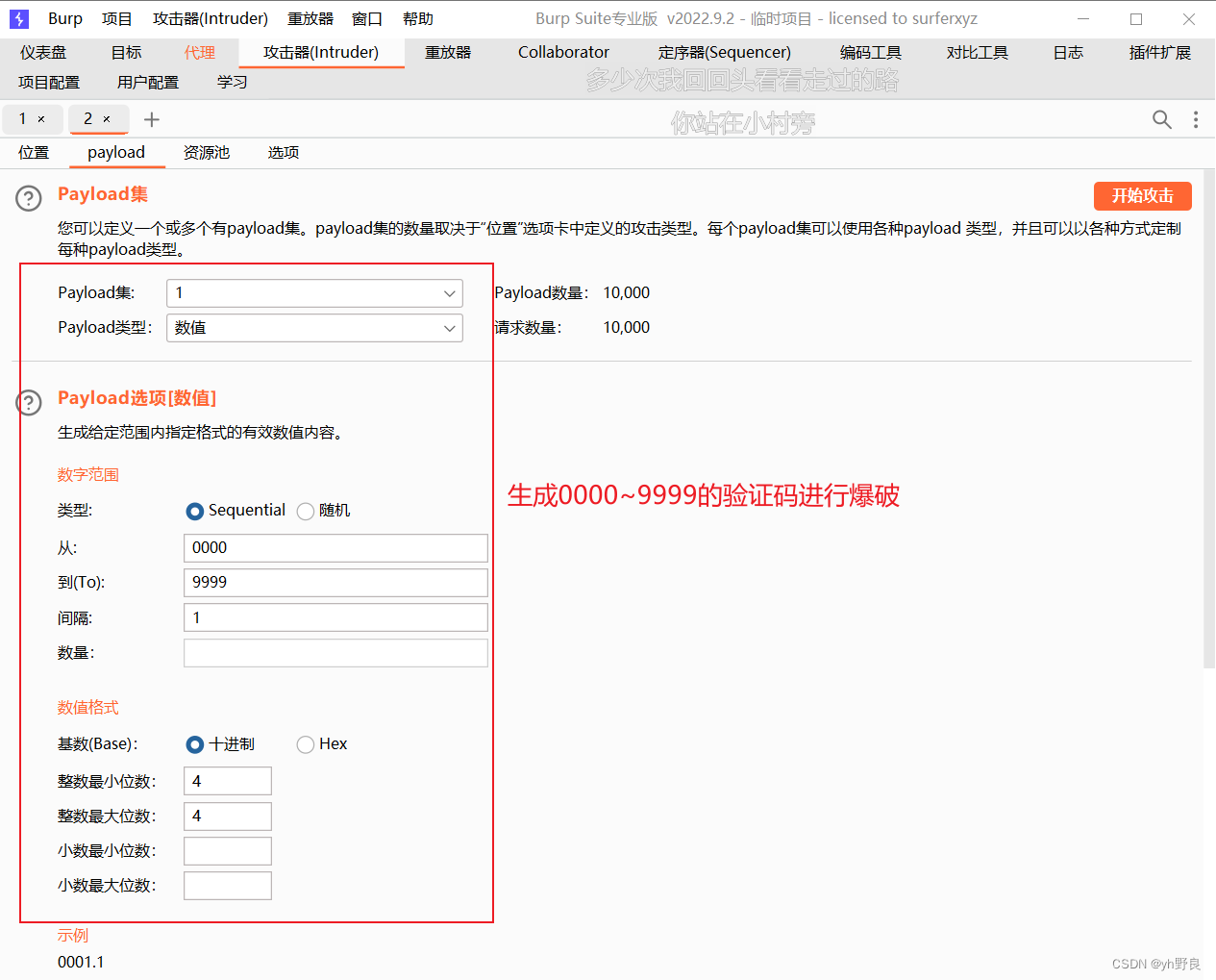The width and height of the screenshot is (1216, 980).
Task: Click the 间隔 step field
Action: click(335, 617)
